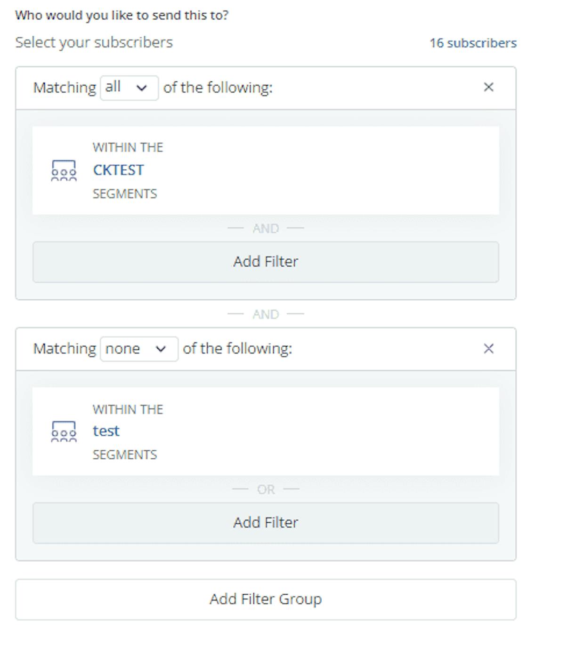Open the "all" matching dropdown
This screenshot has height=646, width=584.
(x=129, y=88)
